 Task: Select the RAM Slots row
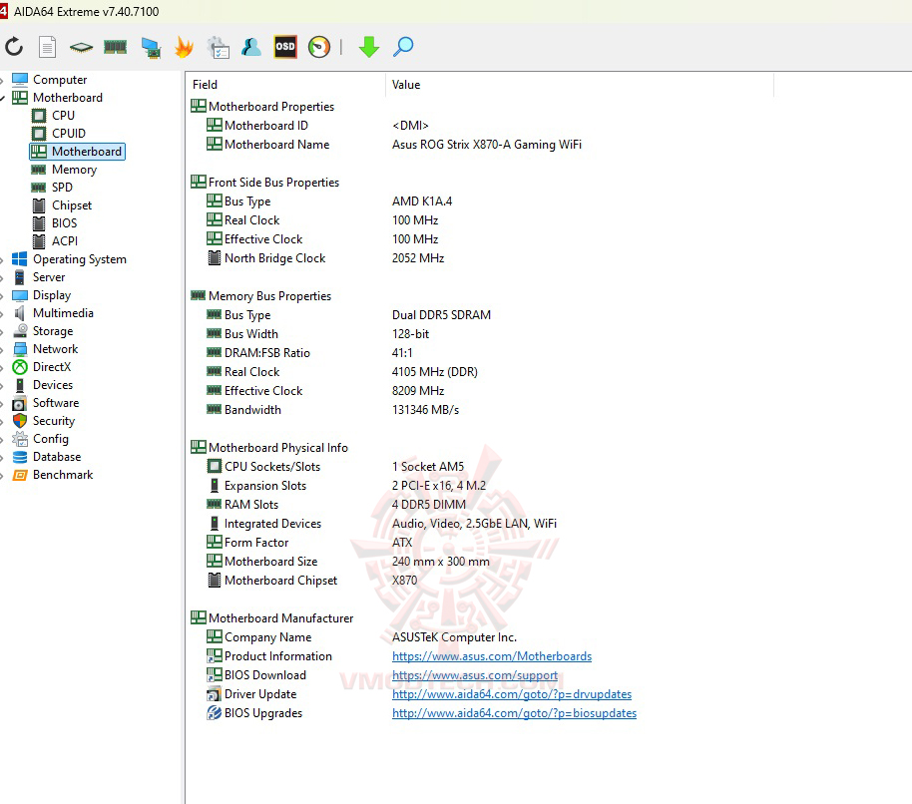(x=336, y=505)
